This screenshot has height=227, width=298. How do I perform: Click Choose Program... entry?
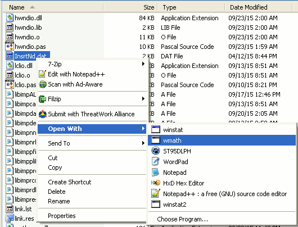click(x=222, y=219)
